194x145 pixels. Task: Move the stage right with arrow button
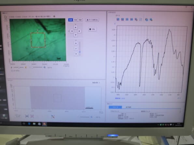click(79, 31)
